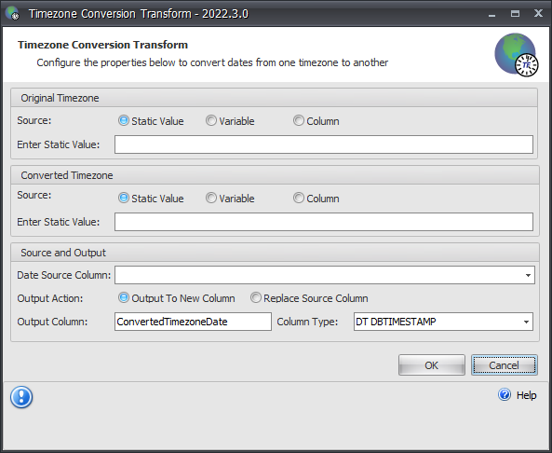Open Help for the transform
Image resolution: width=552 pixels, height=453 pixels.
526,395
